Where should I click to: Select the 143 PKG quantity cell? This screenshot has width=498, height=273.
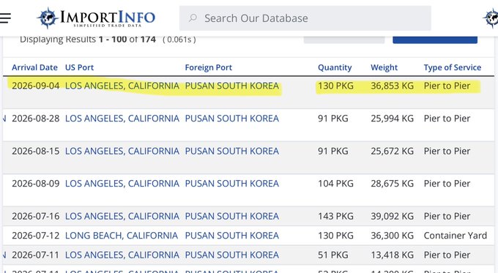[335, 216]
